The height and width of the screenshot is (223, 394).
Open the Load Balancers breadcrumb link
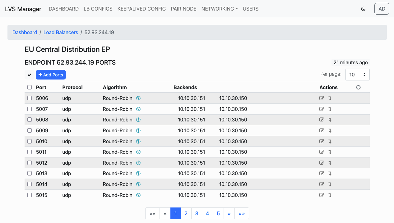coord(61,32)
